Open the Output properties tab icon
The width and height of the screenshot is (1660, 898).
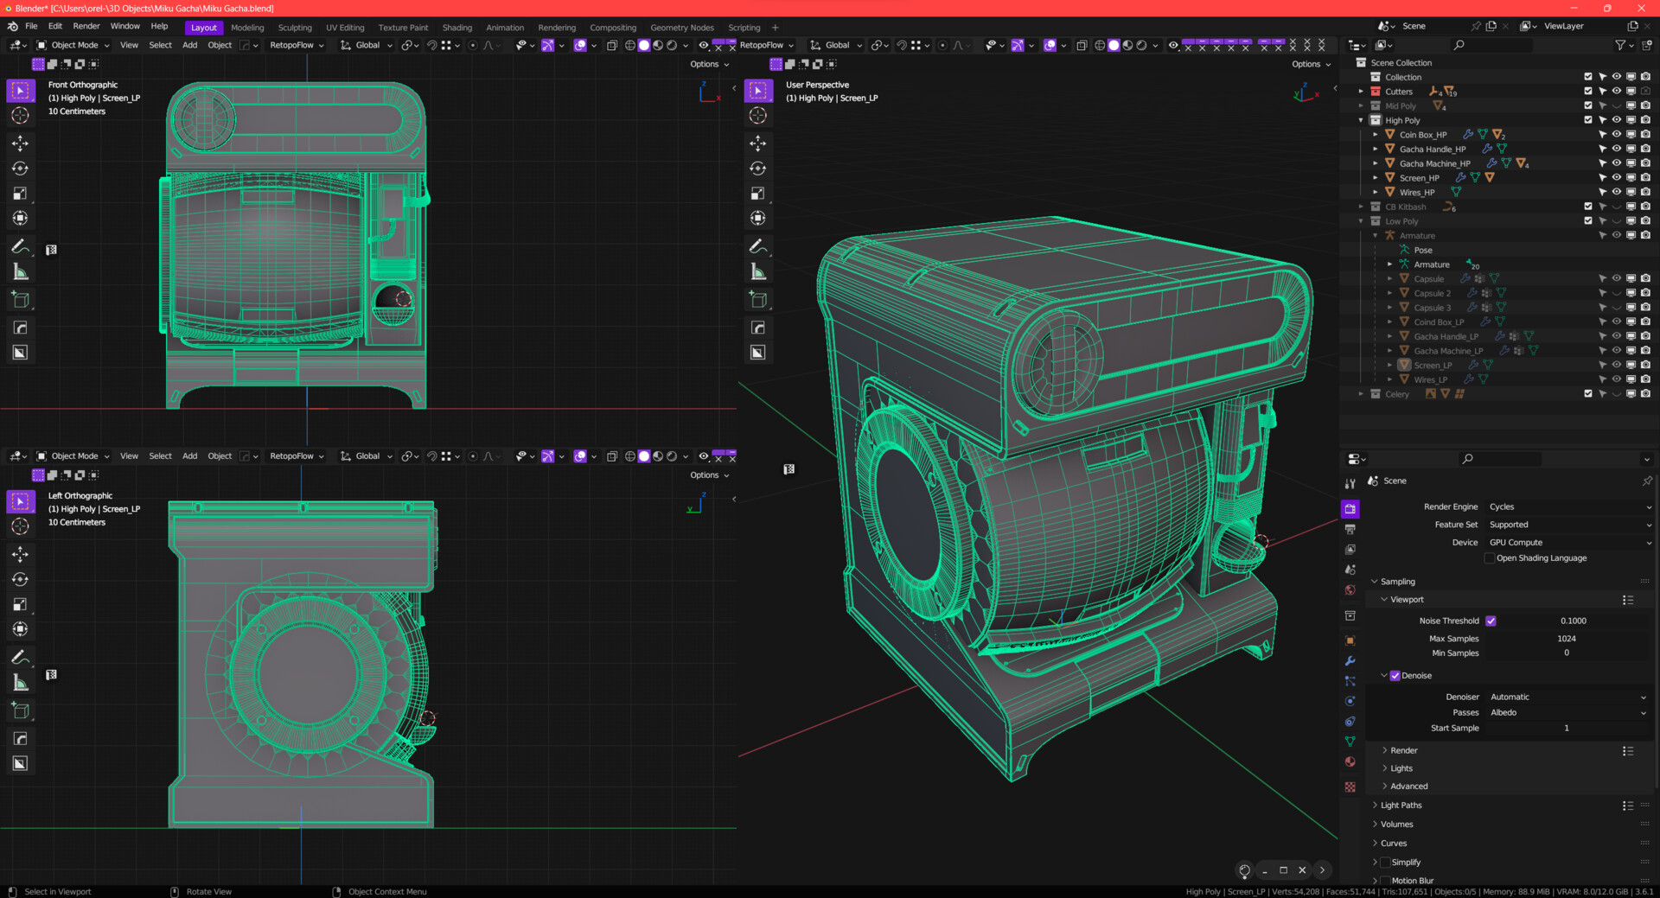click(1350, 529)
